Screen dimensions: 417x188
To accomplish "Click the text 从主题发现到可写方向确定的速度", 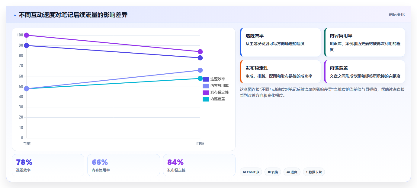I will (275, 44).
